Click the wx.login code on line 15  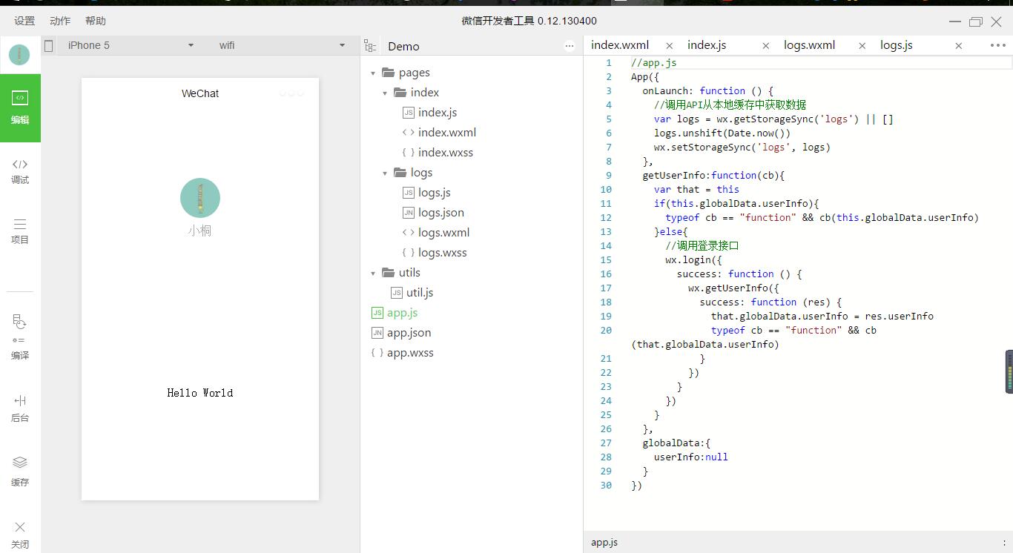693,260
